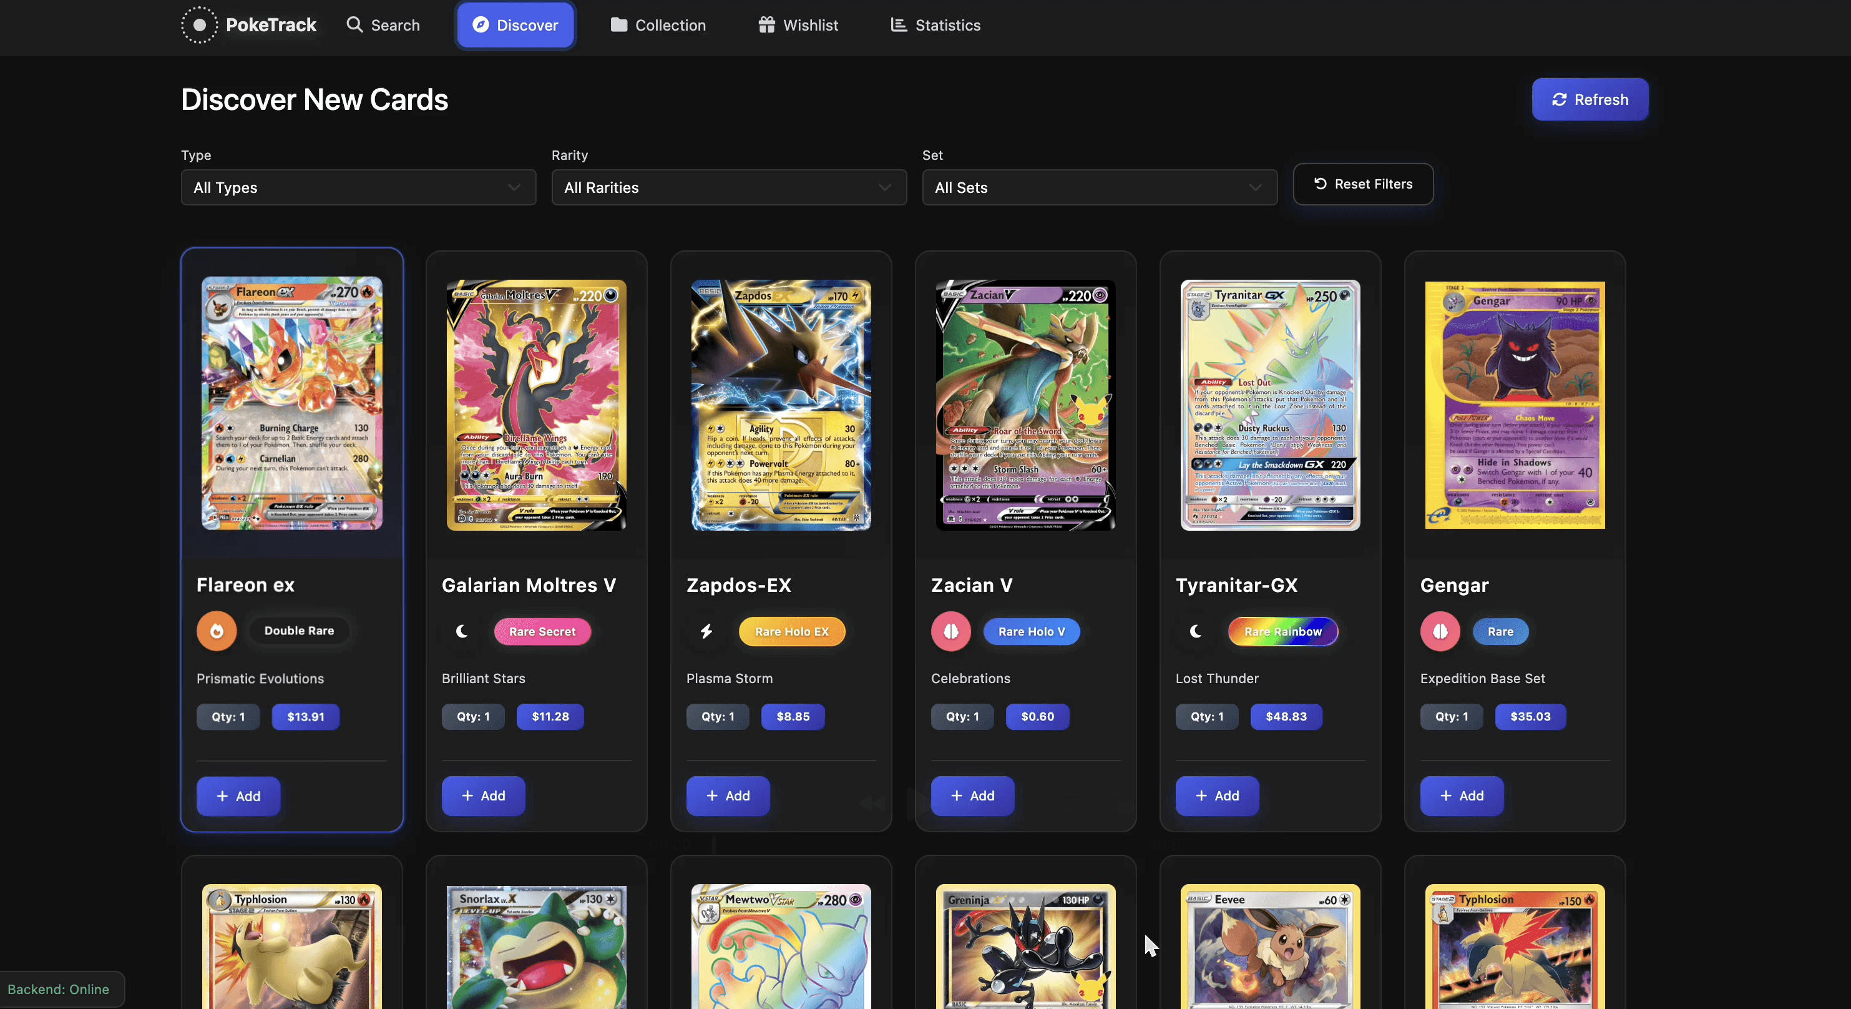The height and width of the screenshot is (1009, 1851).
Task: Click the Brilliant Stars set name
Action: 484,679
